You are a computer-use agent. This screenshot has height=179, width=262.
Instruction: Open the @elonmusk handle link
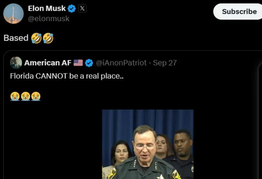tap(48, 19)
